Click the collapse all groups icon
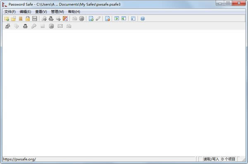The height and width of the screenshot is (164, 248). (x=124, y=19)
